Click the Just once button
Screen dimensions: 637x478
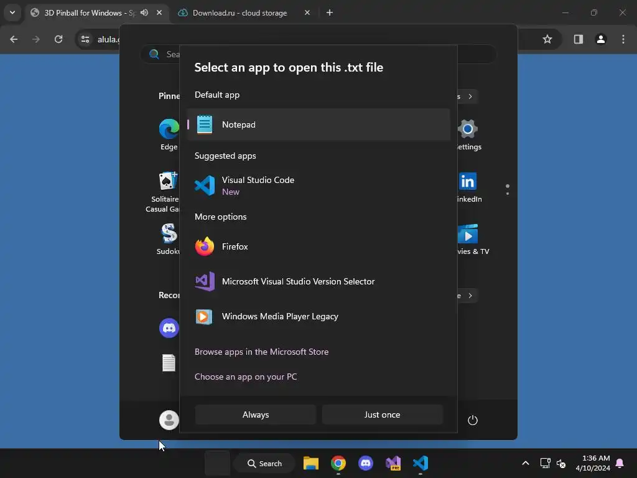tap(383, 415)
